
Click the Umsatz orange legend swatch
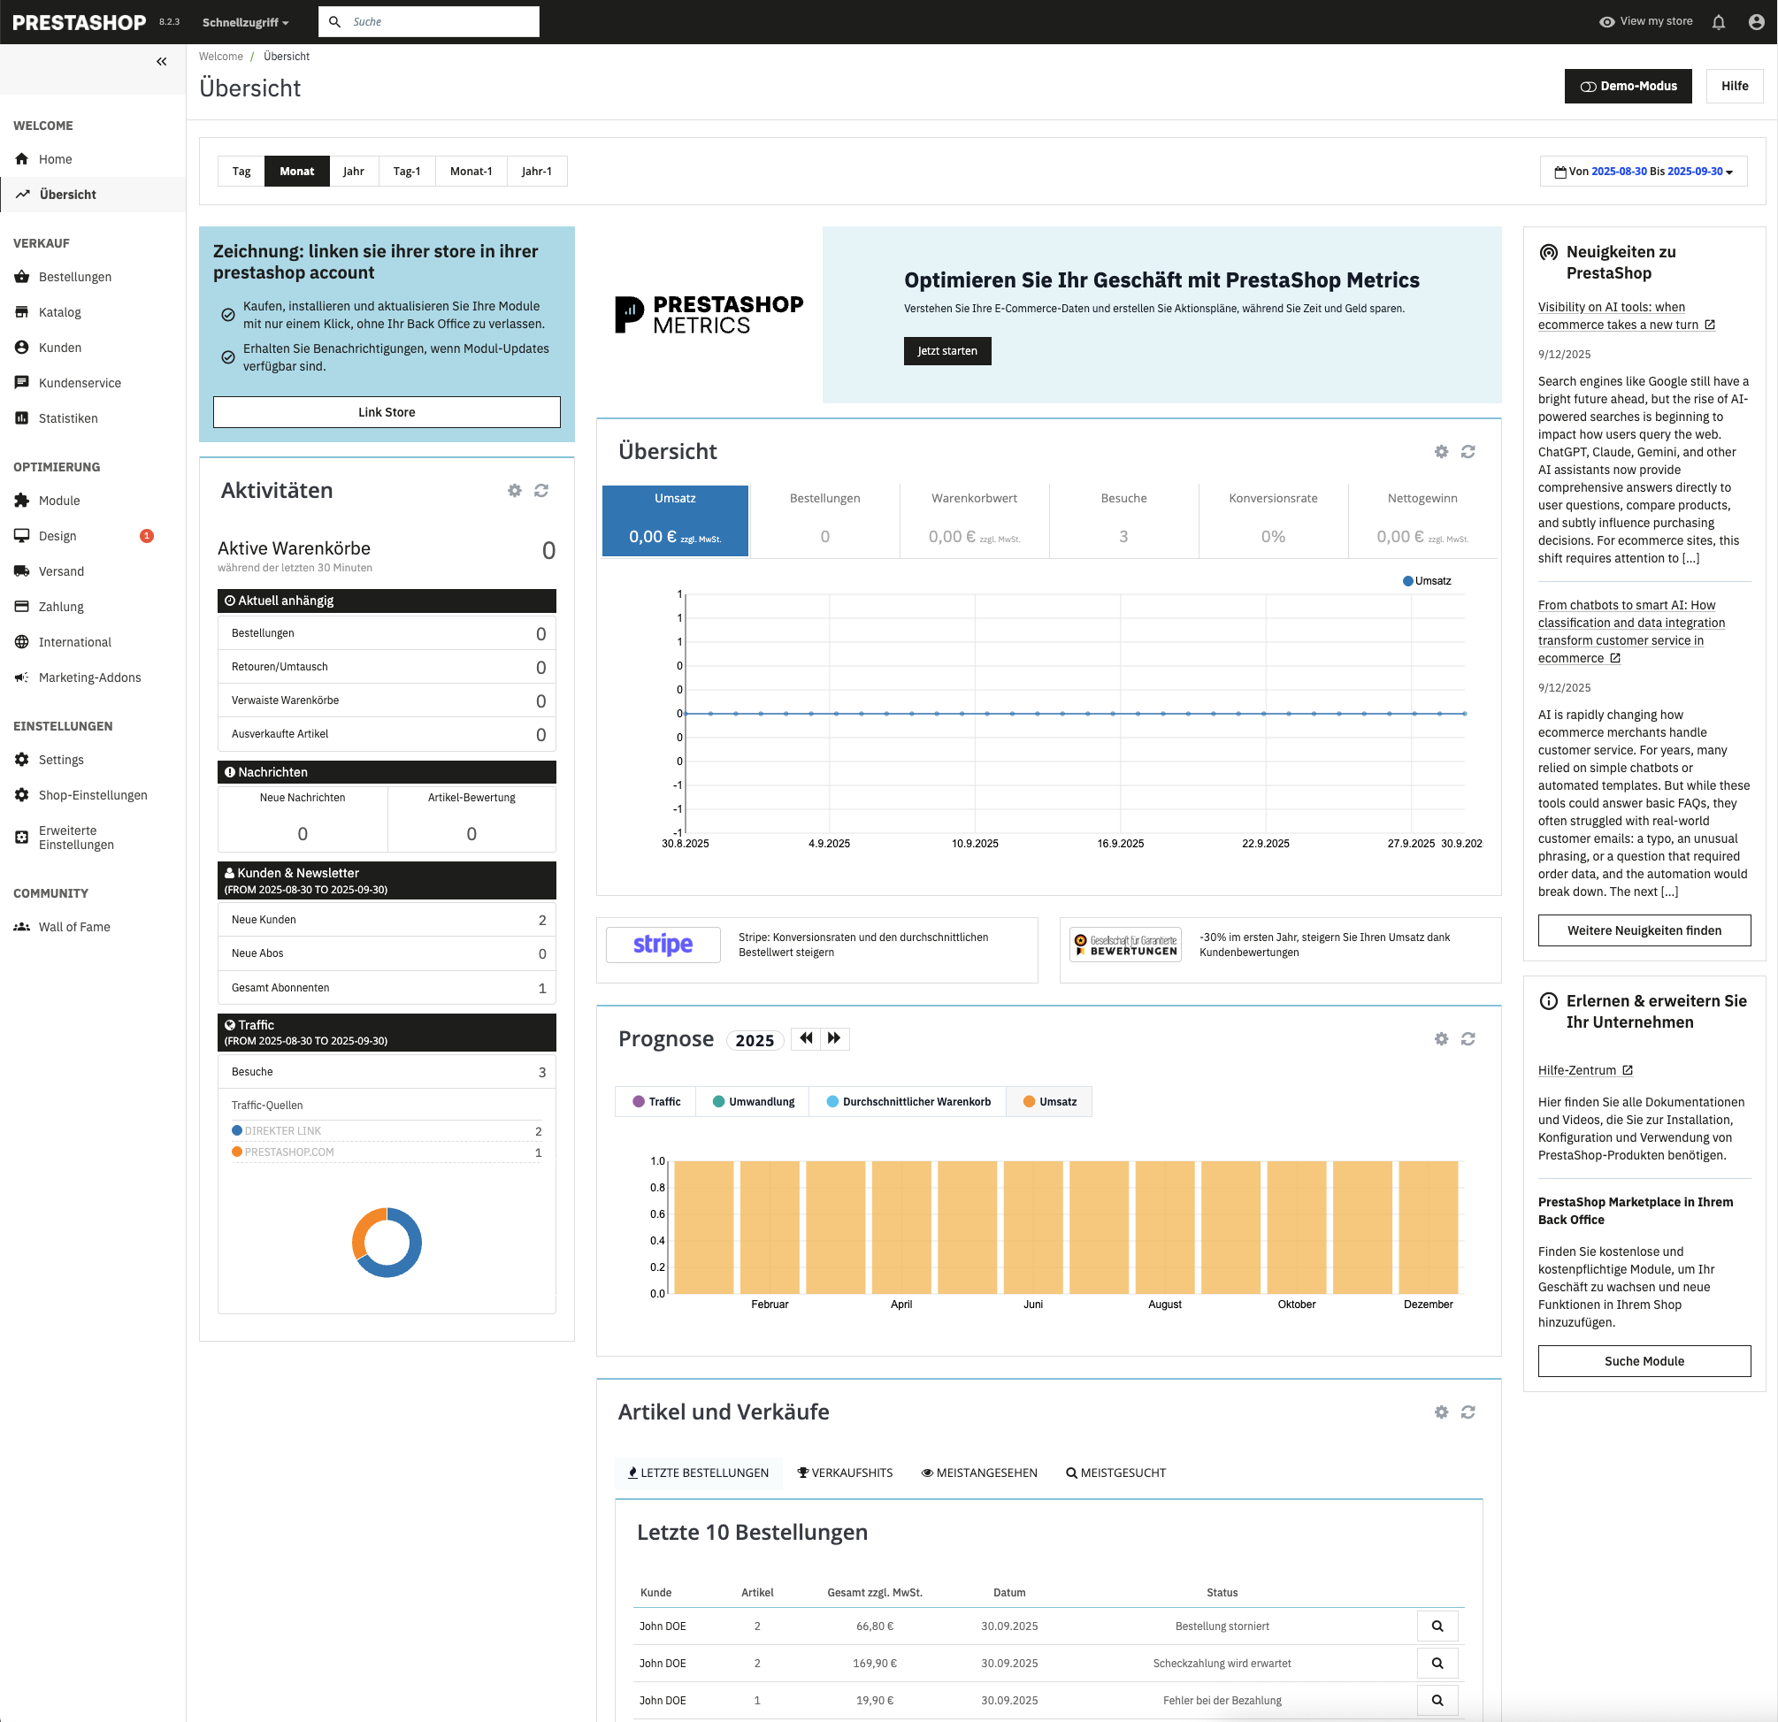[1029, 1102]
